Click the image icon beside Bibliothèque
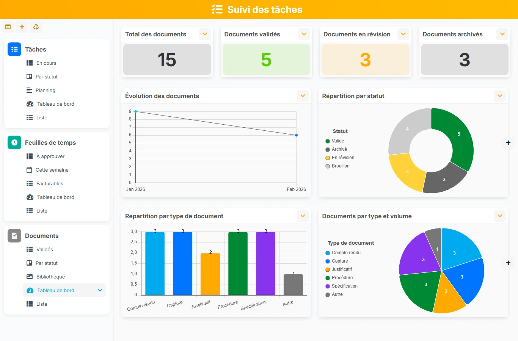This screenshot has width=518, height=341. pos(30,277)
